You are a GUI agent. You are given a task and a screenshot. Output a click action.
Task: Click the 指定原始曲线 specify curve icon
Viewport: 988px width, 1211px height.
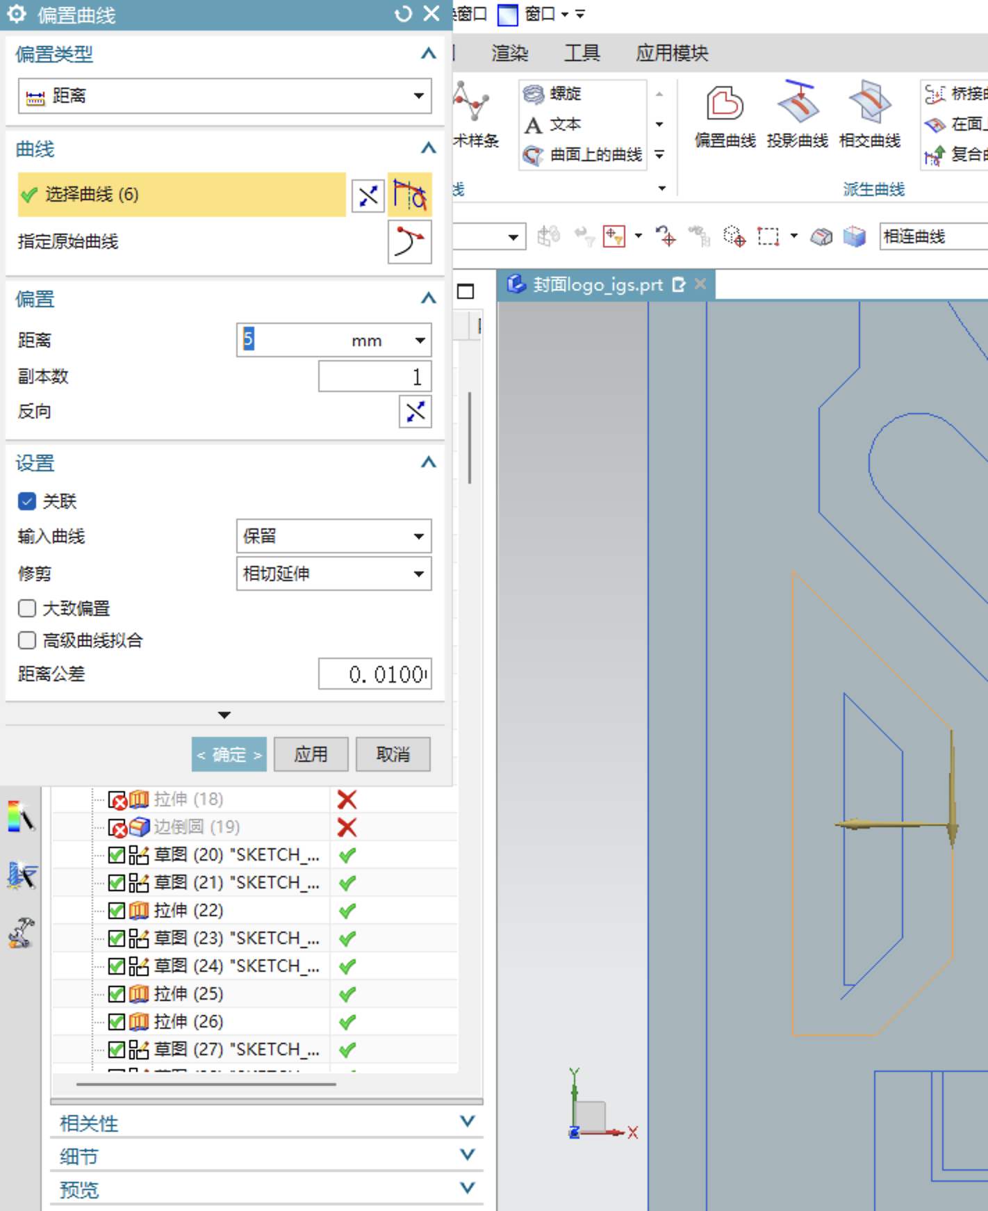(x=410, y=242)
